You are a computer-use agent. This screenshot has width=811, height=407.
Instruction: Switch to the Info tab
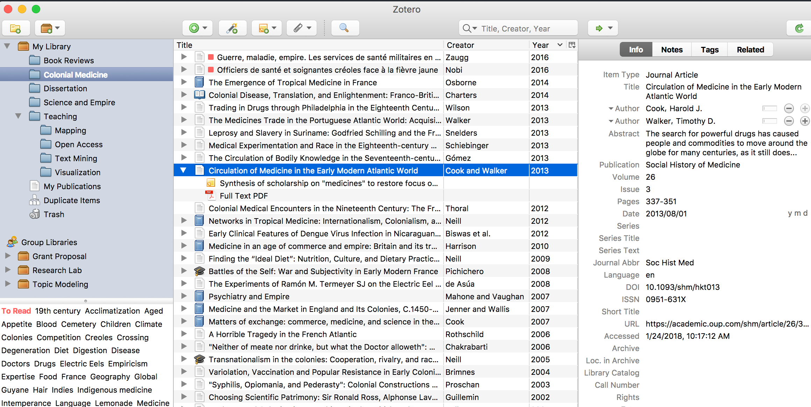(x=636, y=50)
